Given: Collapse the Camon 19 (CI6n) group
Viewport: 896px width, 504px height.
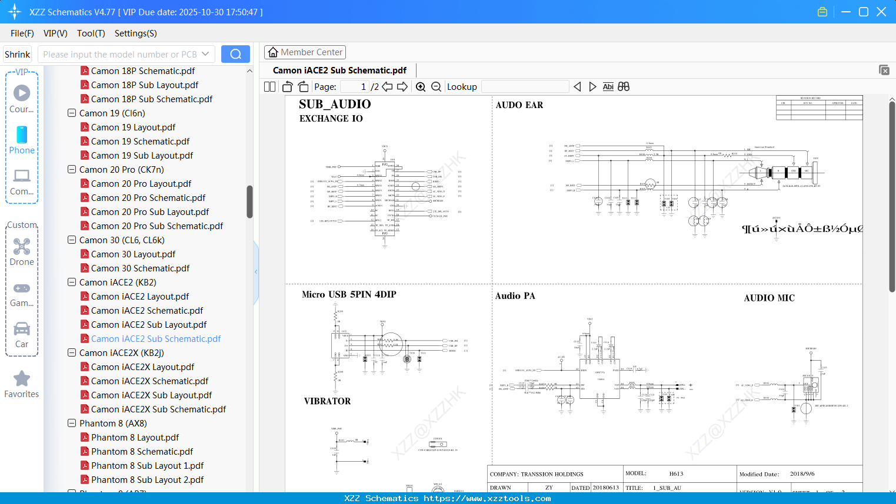Looking at the screenshot, I should pyautogui.click(x=71, y=113).
